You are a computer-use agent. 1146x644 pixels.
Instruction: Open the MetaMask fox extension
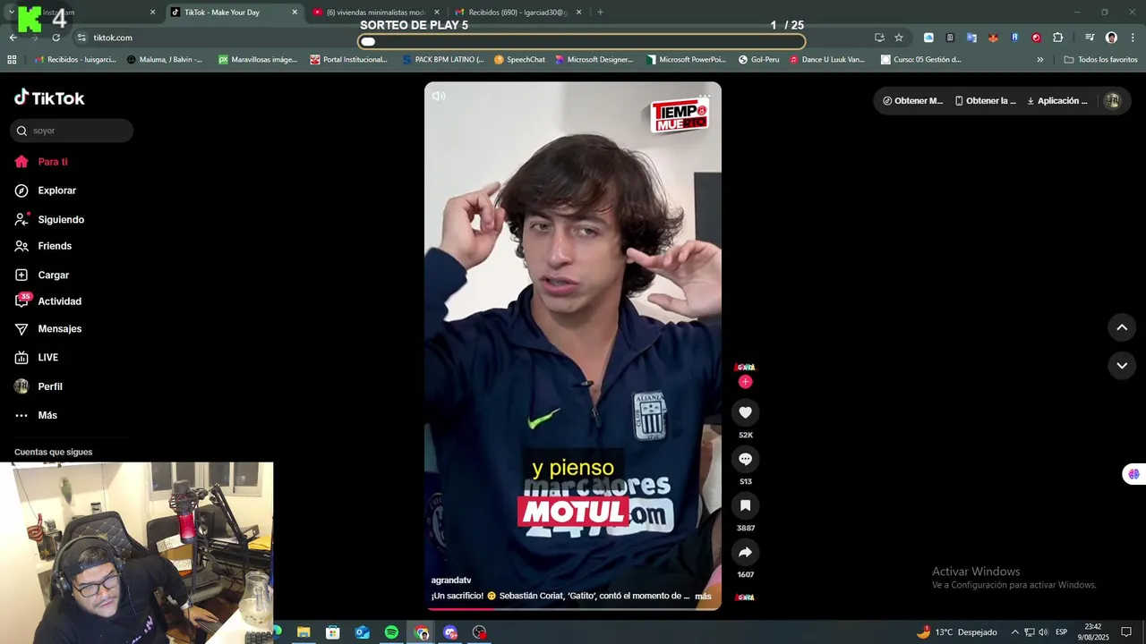[993, 38]
